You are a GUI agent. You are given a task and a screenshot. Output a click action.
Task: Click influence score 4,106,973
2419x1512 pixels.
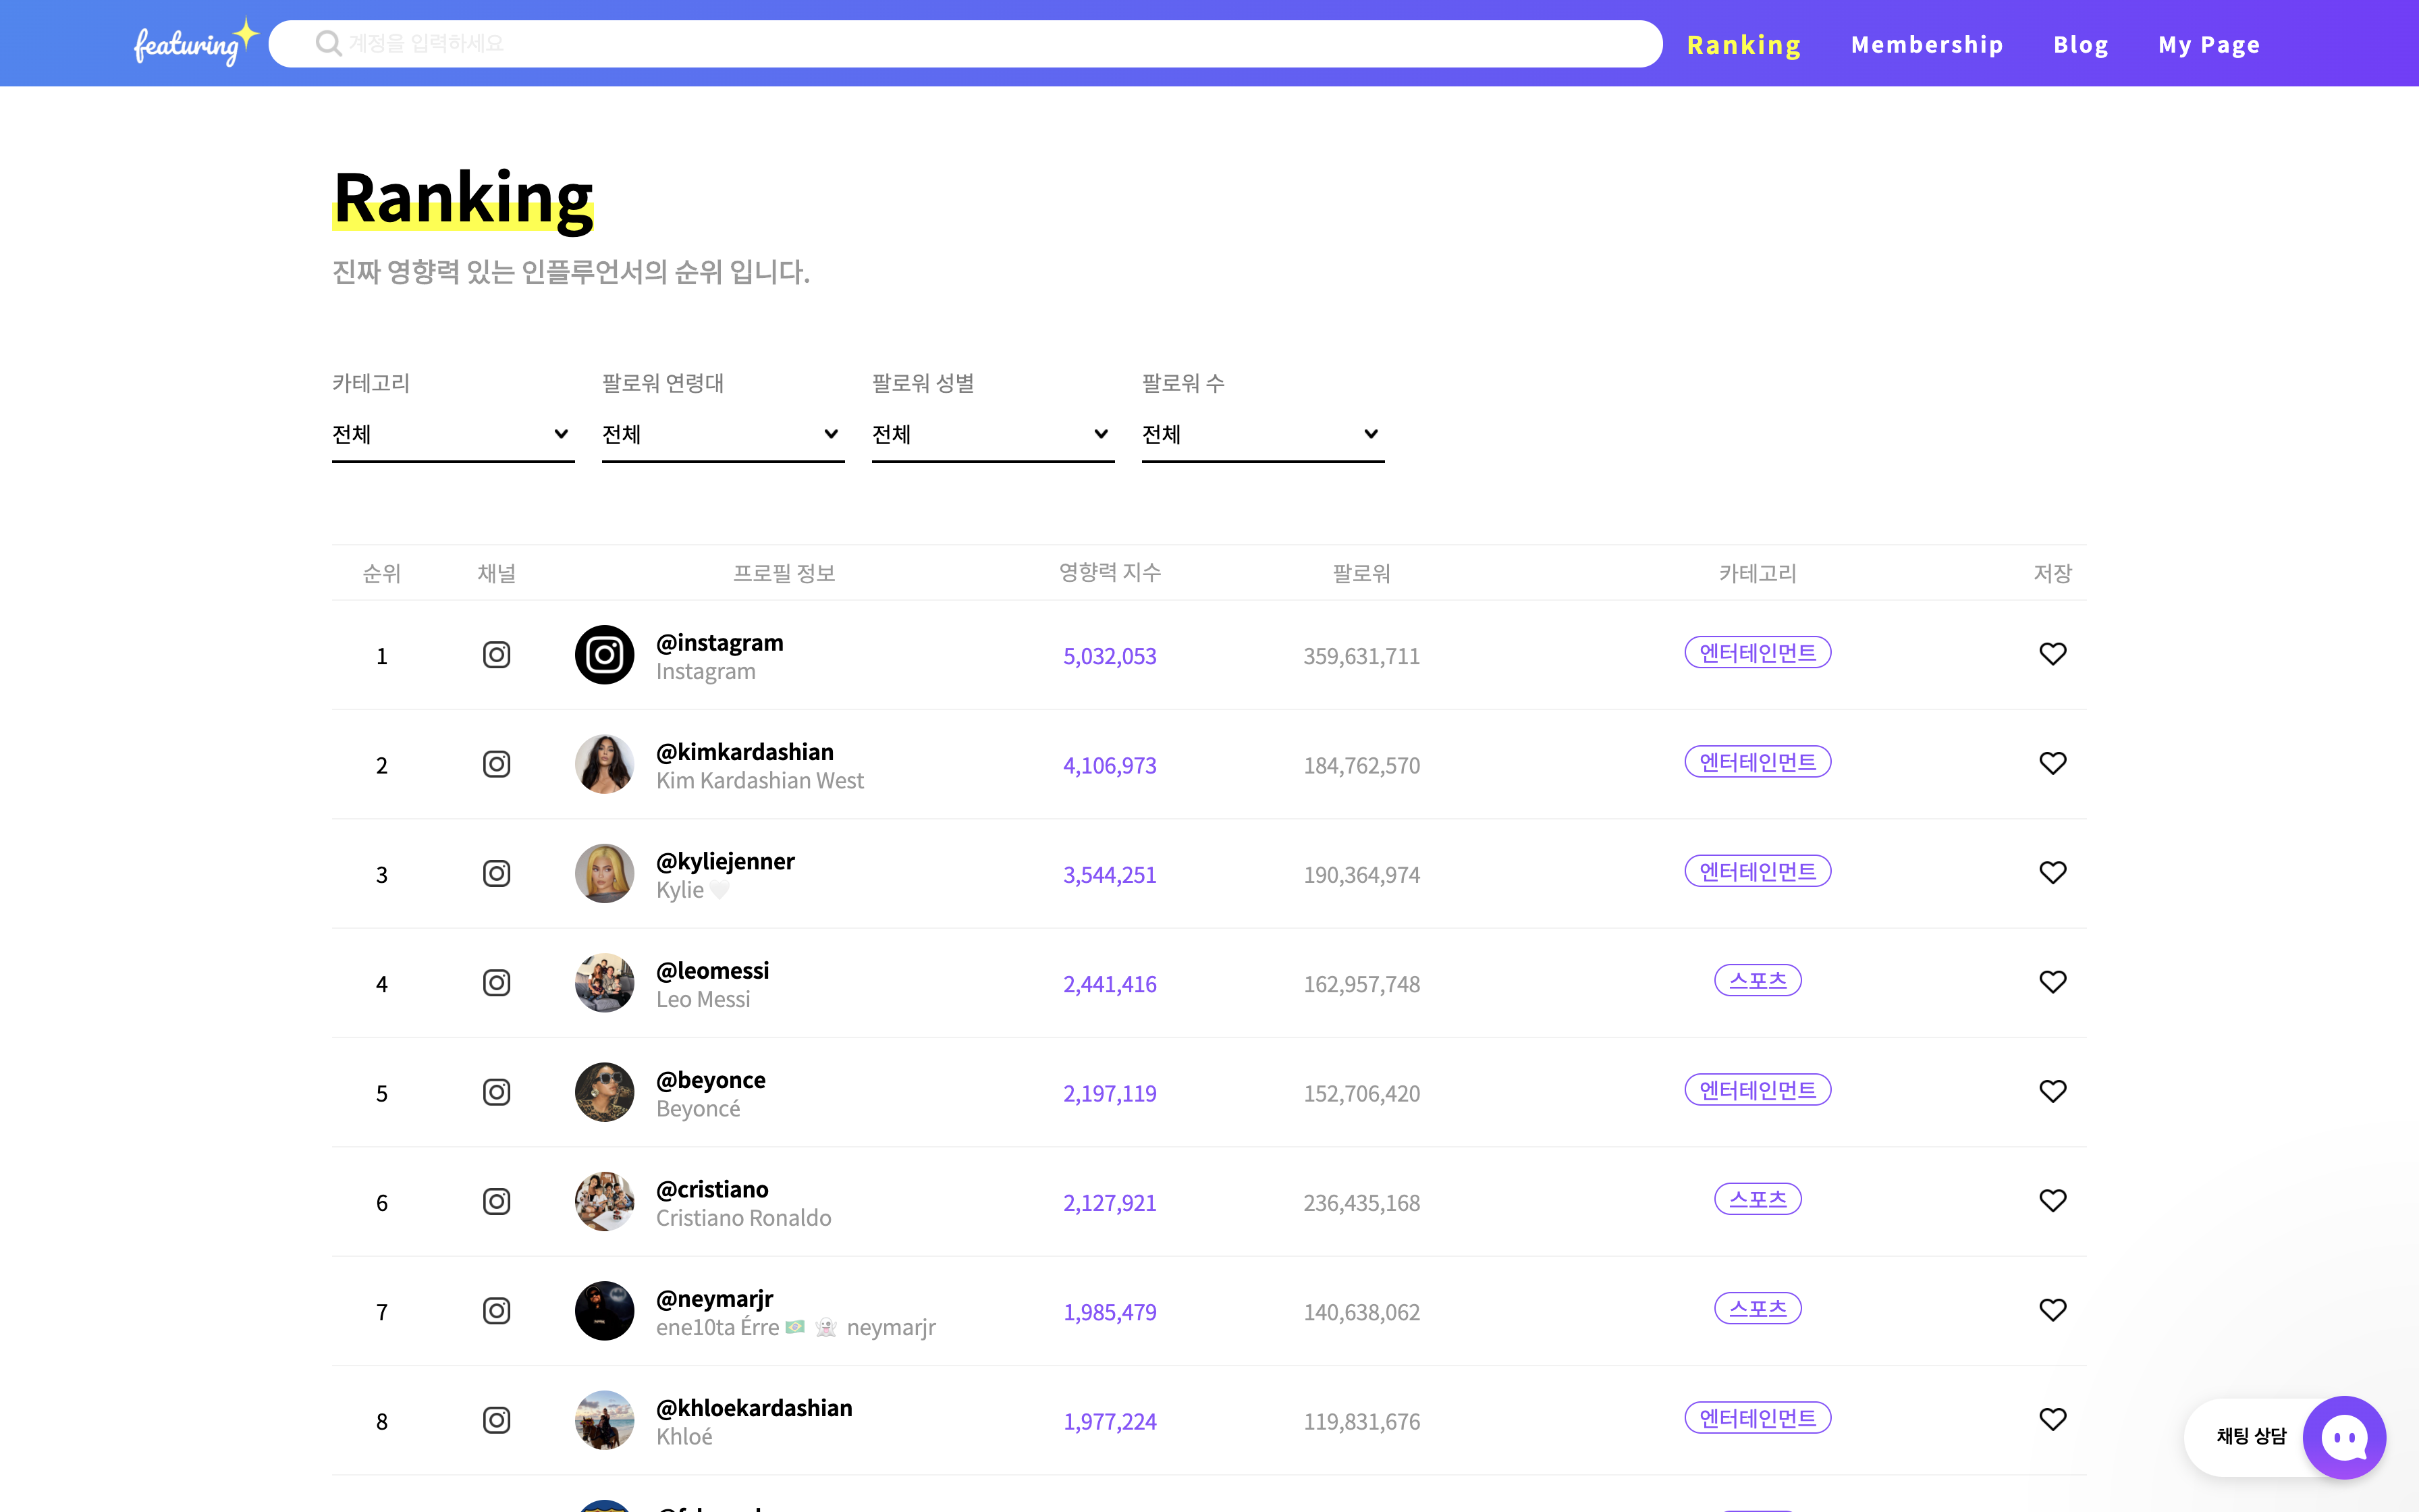(x=1110, y=765)
